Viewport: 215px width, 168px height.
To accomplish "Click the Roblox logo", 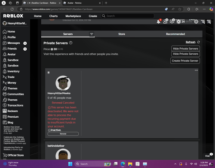I will pos(13,16).
